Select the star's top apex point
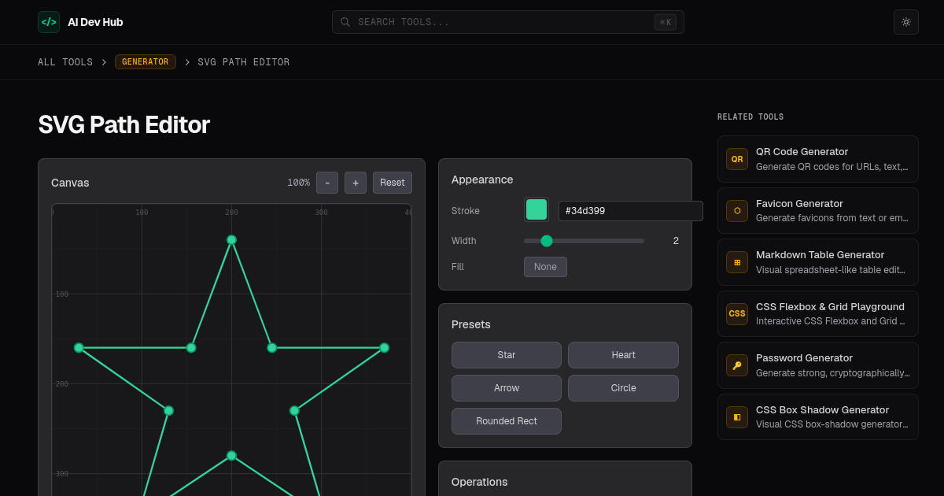This screenshot has width=944, height=496. point(231,240)
